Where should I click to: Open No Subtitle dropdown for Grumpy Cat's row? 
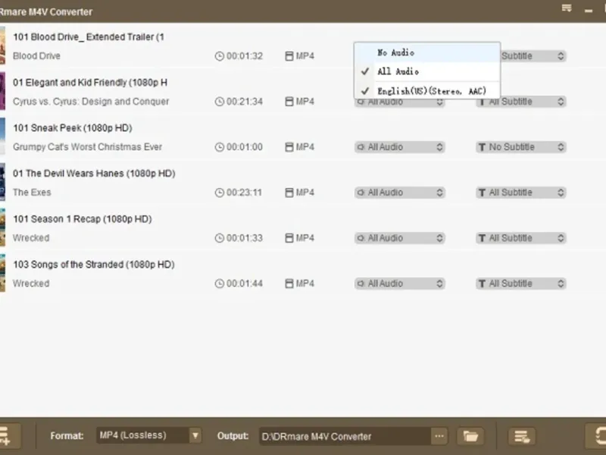(x=521, y=147)
